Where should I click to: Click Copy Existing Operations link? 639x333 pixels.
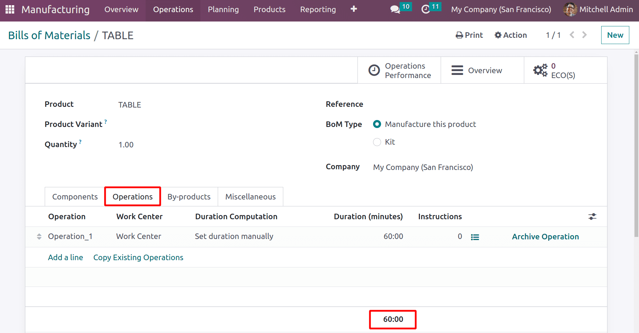click(138, 257)
